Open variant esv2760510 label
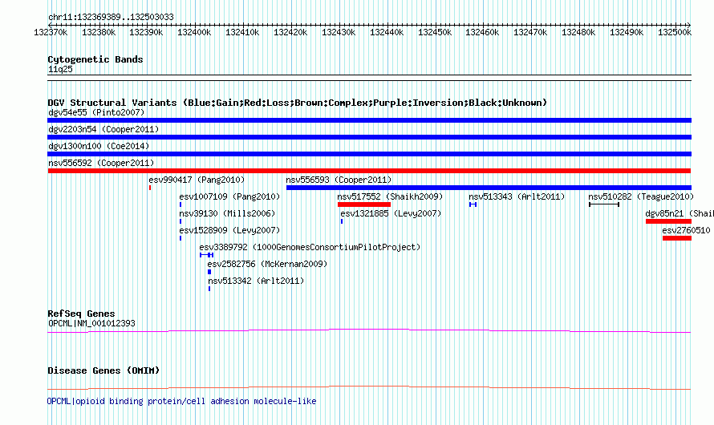Screen dimensions: 714x425 686,230
